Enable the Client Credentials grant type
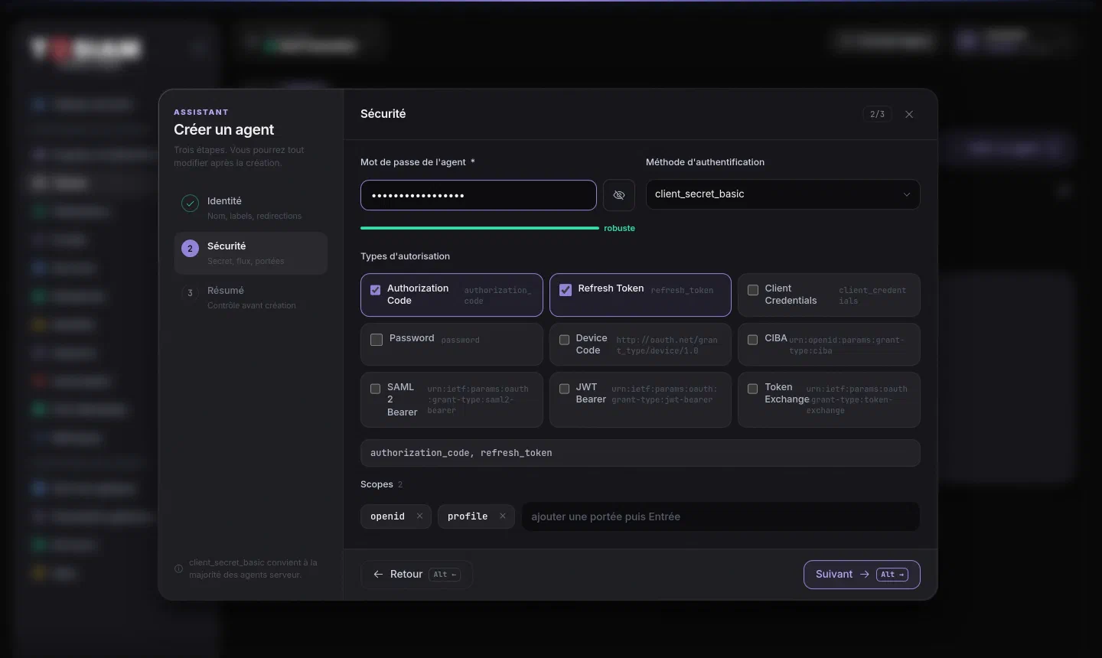 [753, 290]
